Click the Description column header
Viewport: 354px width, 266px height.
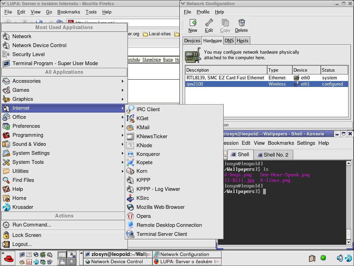pyautogui.click(x=226, y=70)
